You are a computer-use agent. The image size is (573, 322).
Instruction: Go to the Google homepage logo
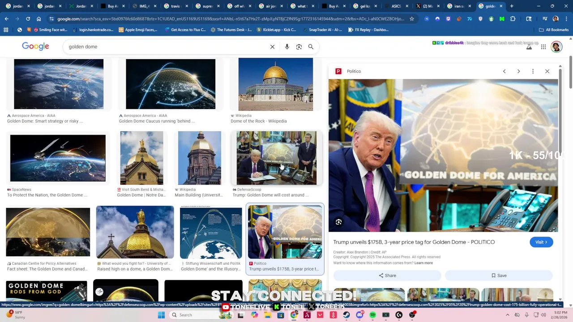coord(35,47)
